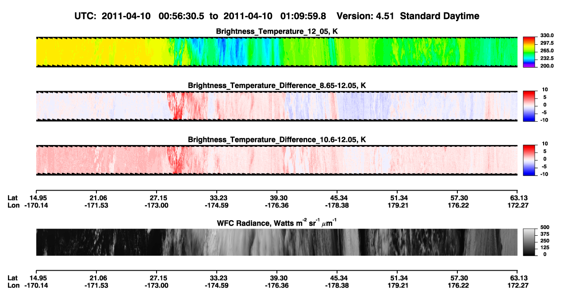
Task: Click the Lat row label below the WFC image
Action: (x=13, y=278)
